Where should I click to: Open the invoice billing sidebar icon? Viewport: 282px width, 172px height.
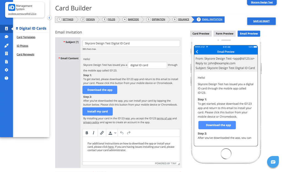(7, 62)
